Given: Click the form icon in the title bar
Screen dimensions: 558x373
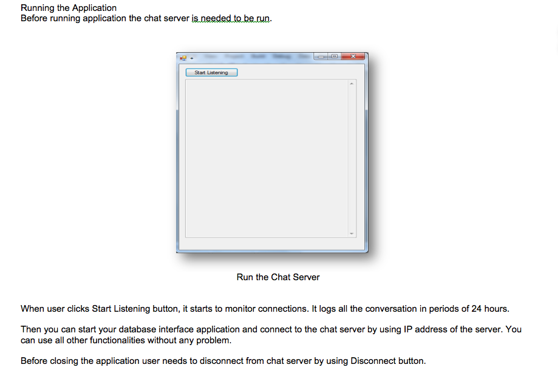Looking at the screenshot, I should click(x=183, y=58).
